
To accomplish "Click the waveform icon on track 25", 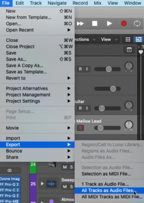I will click(51, 184).
